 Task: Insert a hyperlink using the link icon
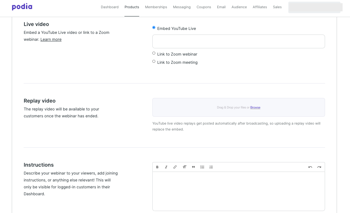175,167
